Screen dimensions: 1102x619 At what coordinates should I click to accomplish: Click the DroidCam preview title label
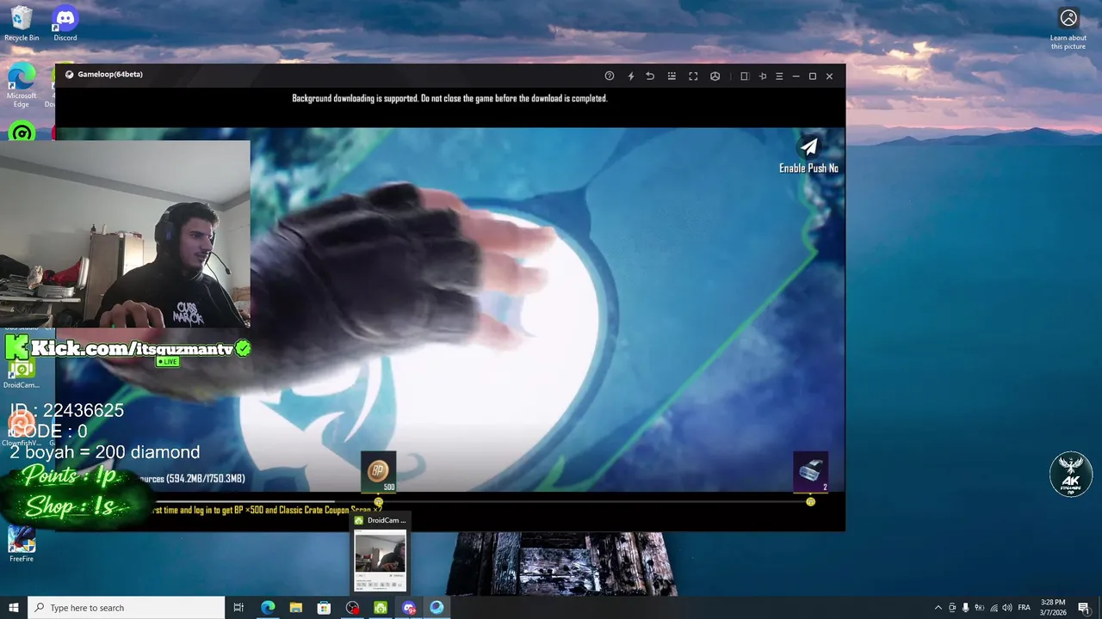[x=387, y=520]
